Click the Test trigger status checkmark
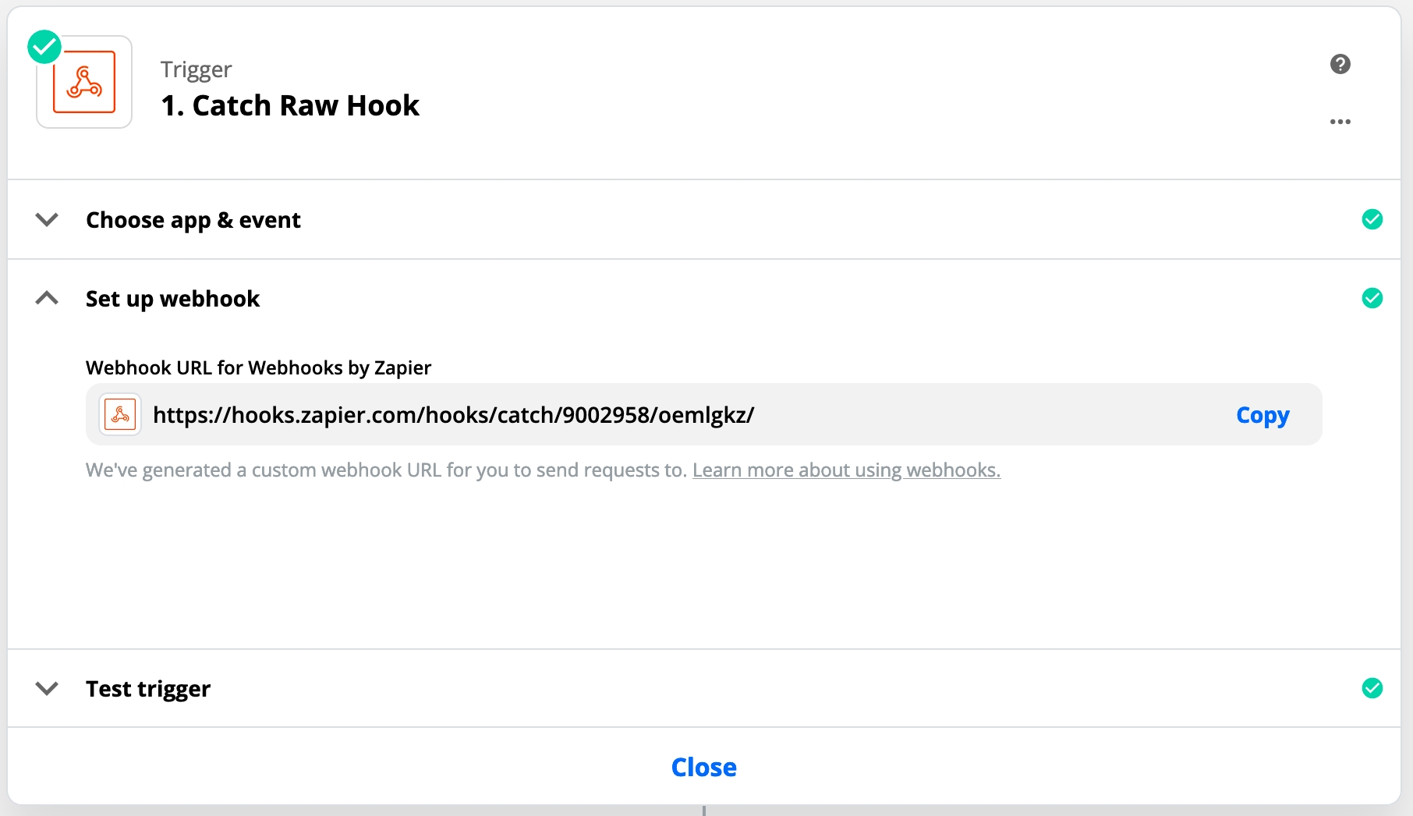 coord(1372,688)
